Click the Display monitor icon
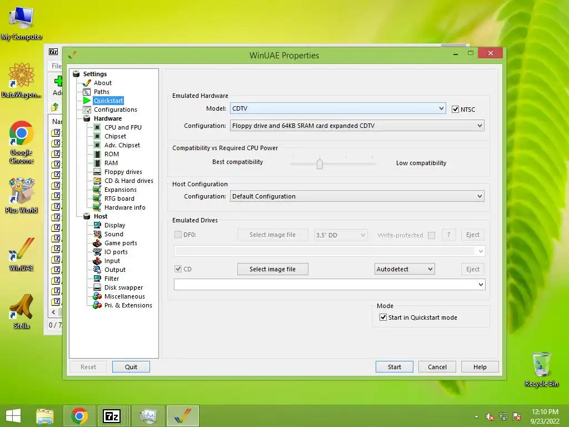 coord(97,225)
